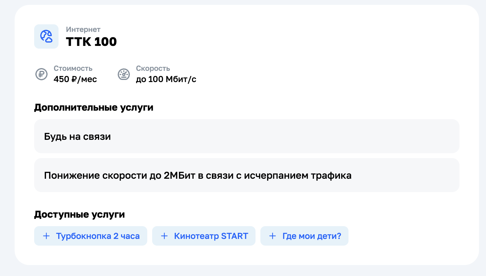Click the ruble cost icon
Image resolution: width=486 pixels, height=276 pixels.
pyautogui.click(x=41, y=74)
